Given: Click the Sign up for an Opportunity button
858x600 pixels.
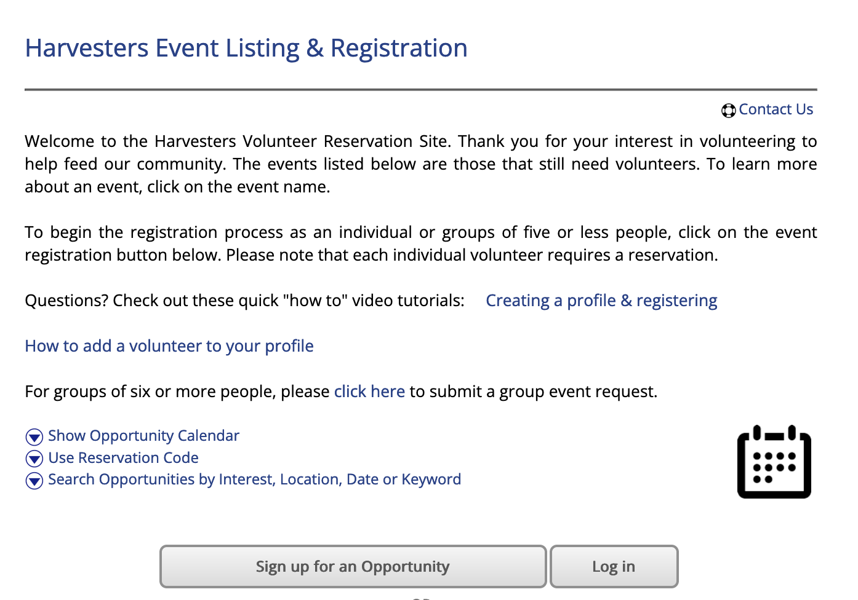Looking at the screenshot, I should 353,567.
